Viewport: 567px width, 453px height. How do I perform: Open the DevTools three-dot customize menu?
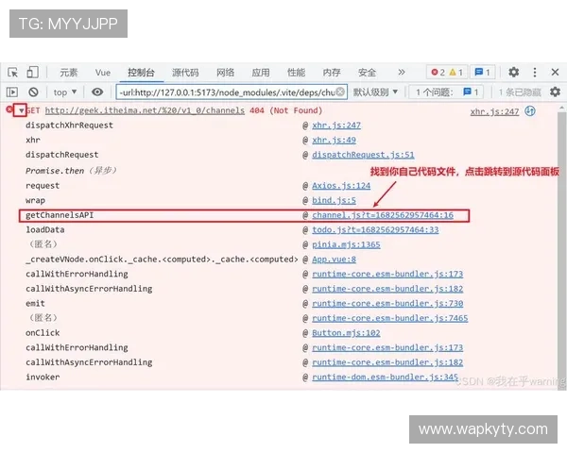[x=536, y=72]
